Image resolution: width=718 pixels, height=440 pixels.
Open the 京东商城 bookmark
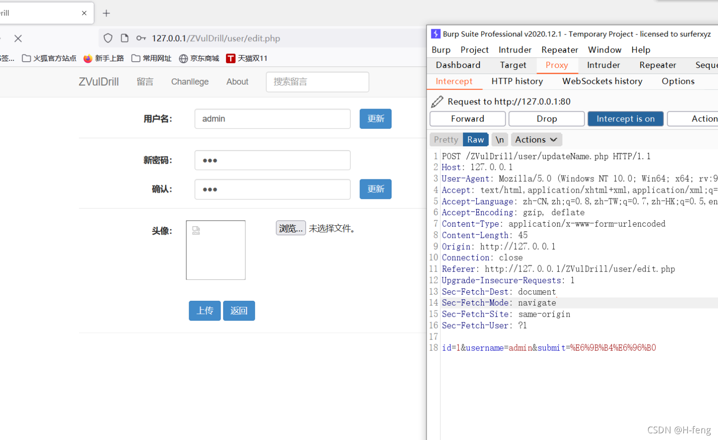tap(199, 58)
